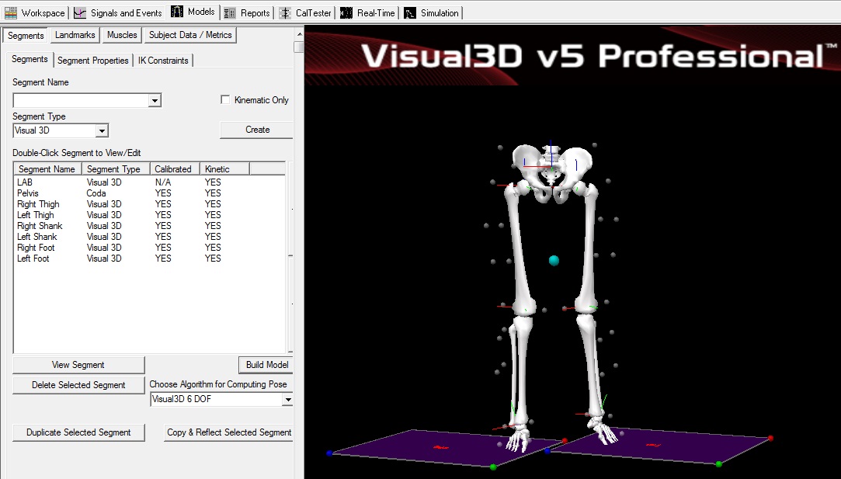Click the Real-Time tab icon
The width and height of the screenshot is (841, 479).
click(346, 13)
